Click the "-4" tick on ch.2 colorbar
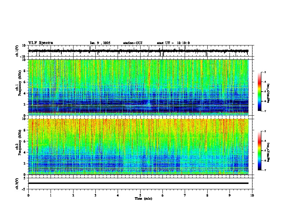Viewport: 284px width, 219px height. coord(264,141)
